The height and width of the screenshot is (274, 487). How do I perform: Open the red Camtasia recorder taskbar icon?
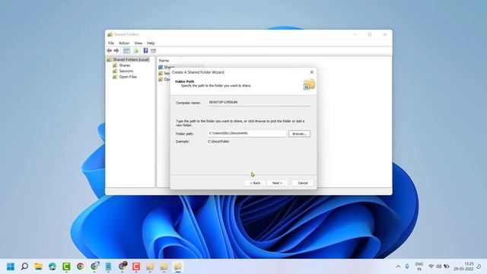click(136, 266)
